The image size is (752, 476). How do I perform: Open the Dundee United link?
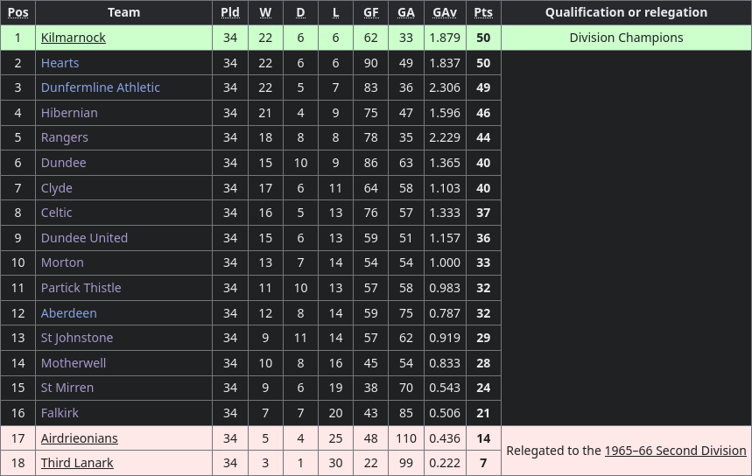84,238
